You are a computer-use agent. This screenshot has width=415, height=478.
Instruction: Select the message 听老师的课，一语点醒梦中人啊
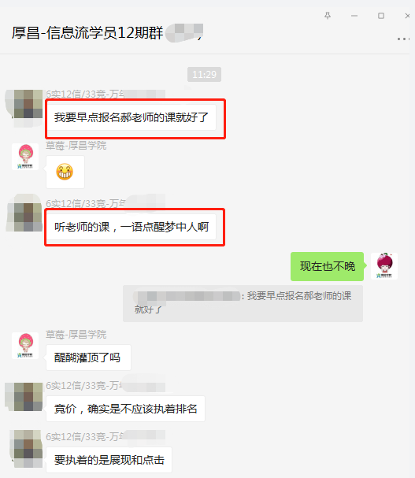pyautogui.click(x=132, y=227)
